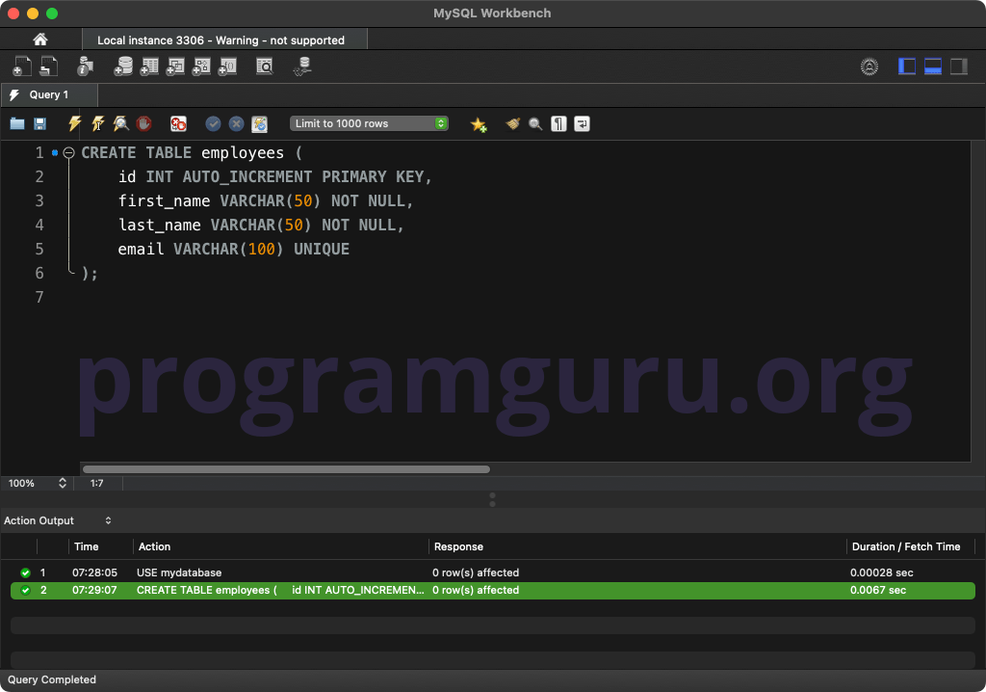This screenshot has width=986, height=692.
Task: Open the object inspector icon
Action: point(85,67)
